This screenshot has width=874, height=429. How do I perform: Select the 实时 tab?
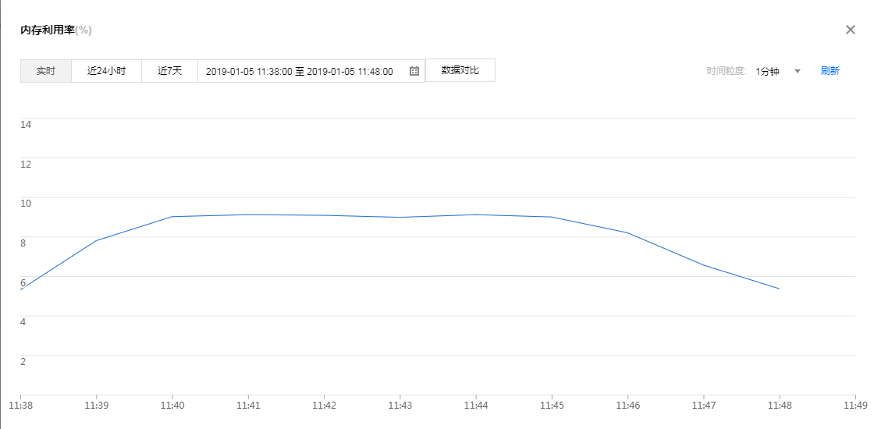(x=46, y=71)
